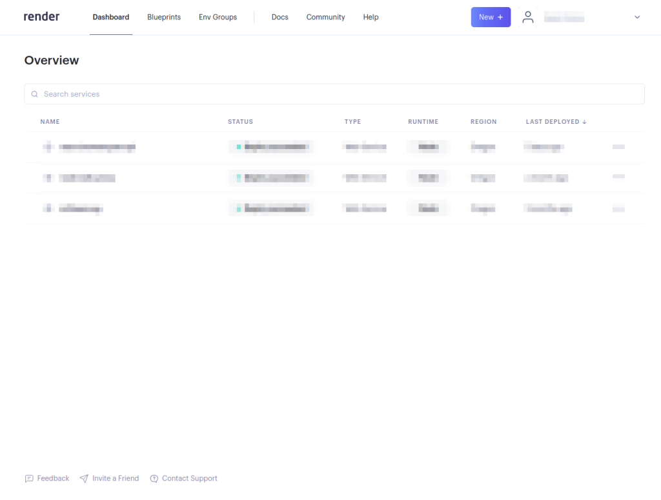Expand the account dropdown chevron
The height and width of the screenshot is (500, 661).
pos(637,17)
